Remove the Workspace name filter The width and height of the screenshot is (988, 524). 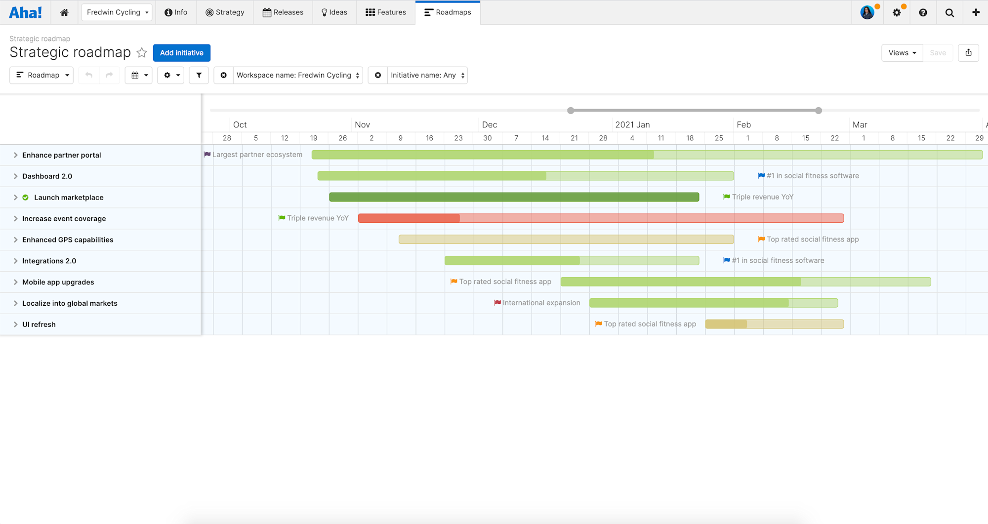coord(224,75)
